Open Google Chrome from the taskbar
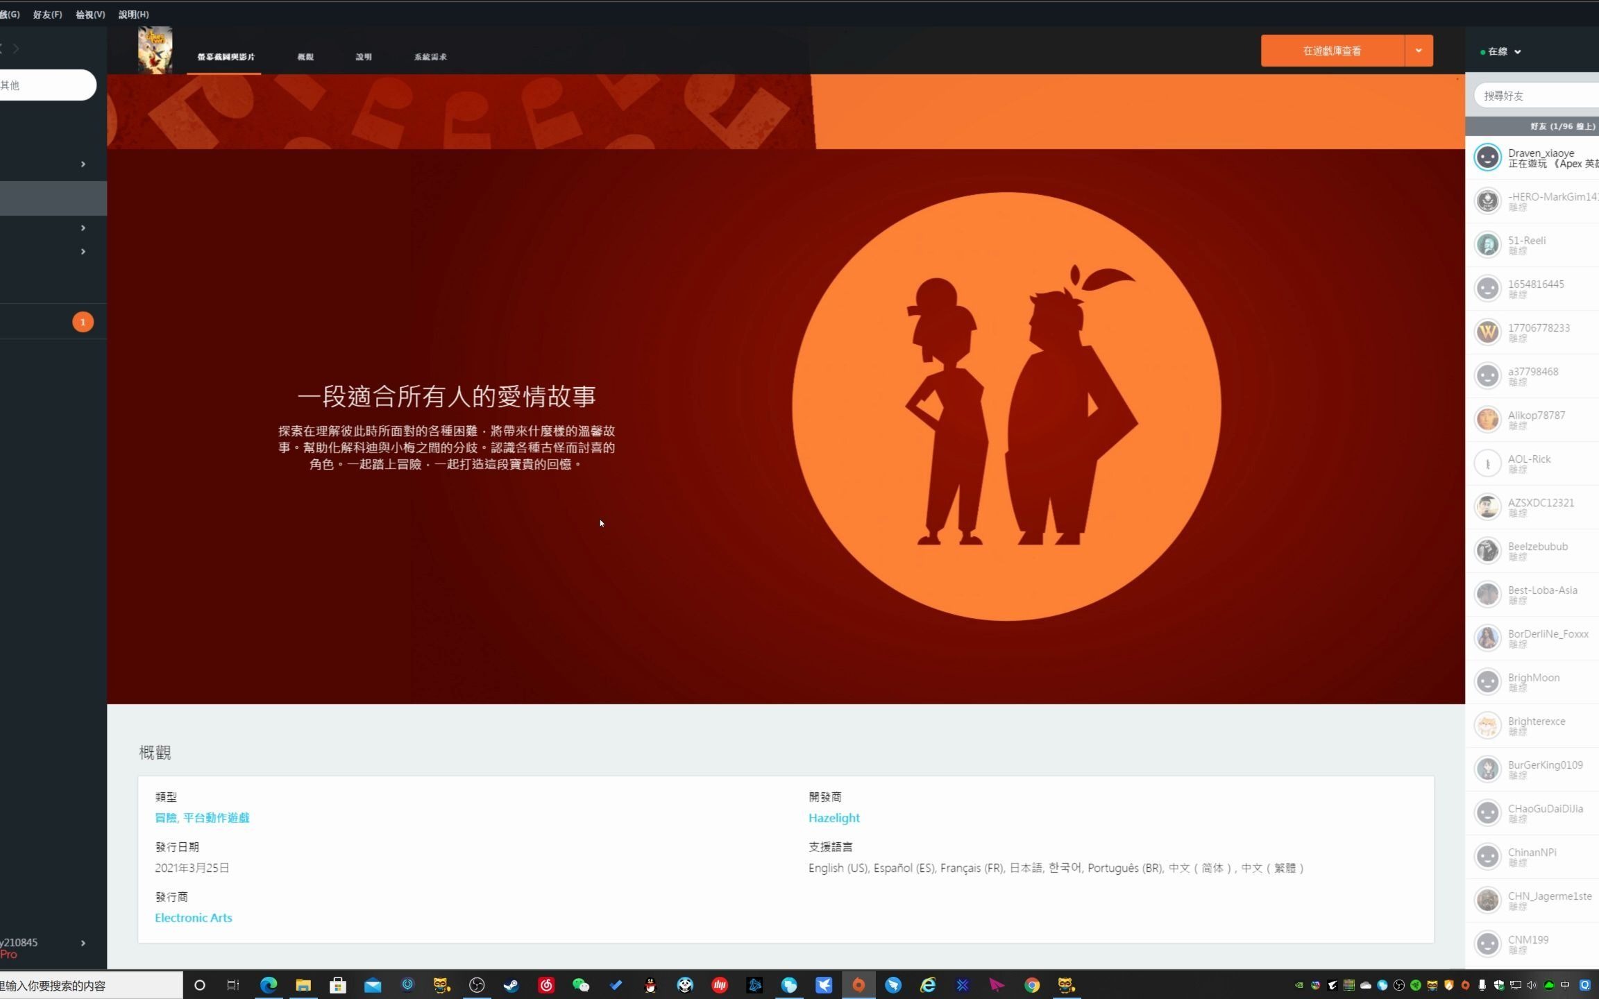 (x=1032, y=985)
